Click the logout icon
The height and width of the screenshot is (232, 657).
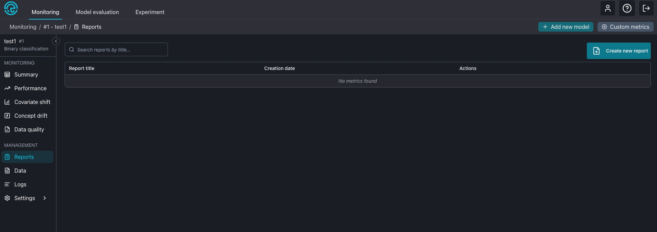[646, 8]
